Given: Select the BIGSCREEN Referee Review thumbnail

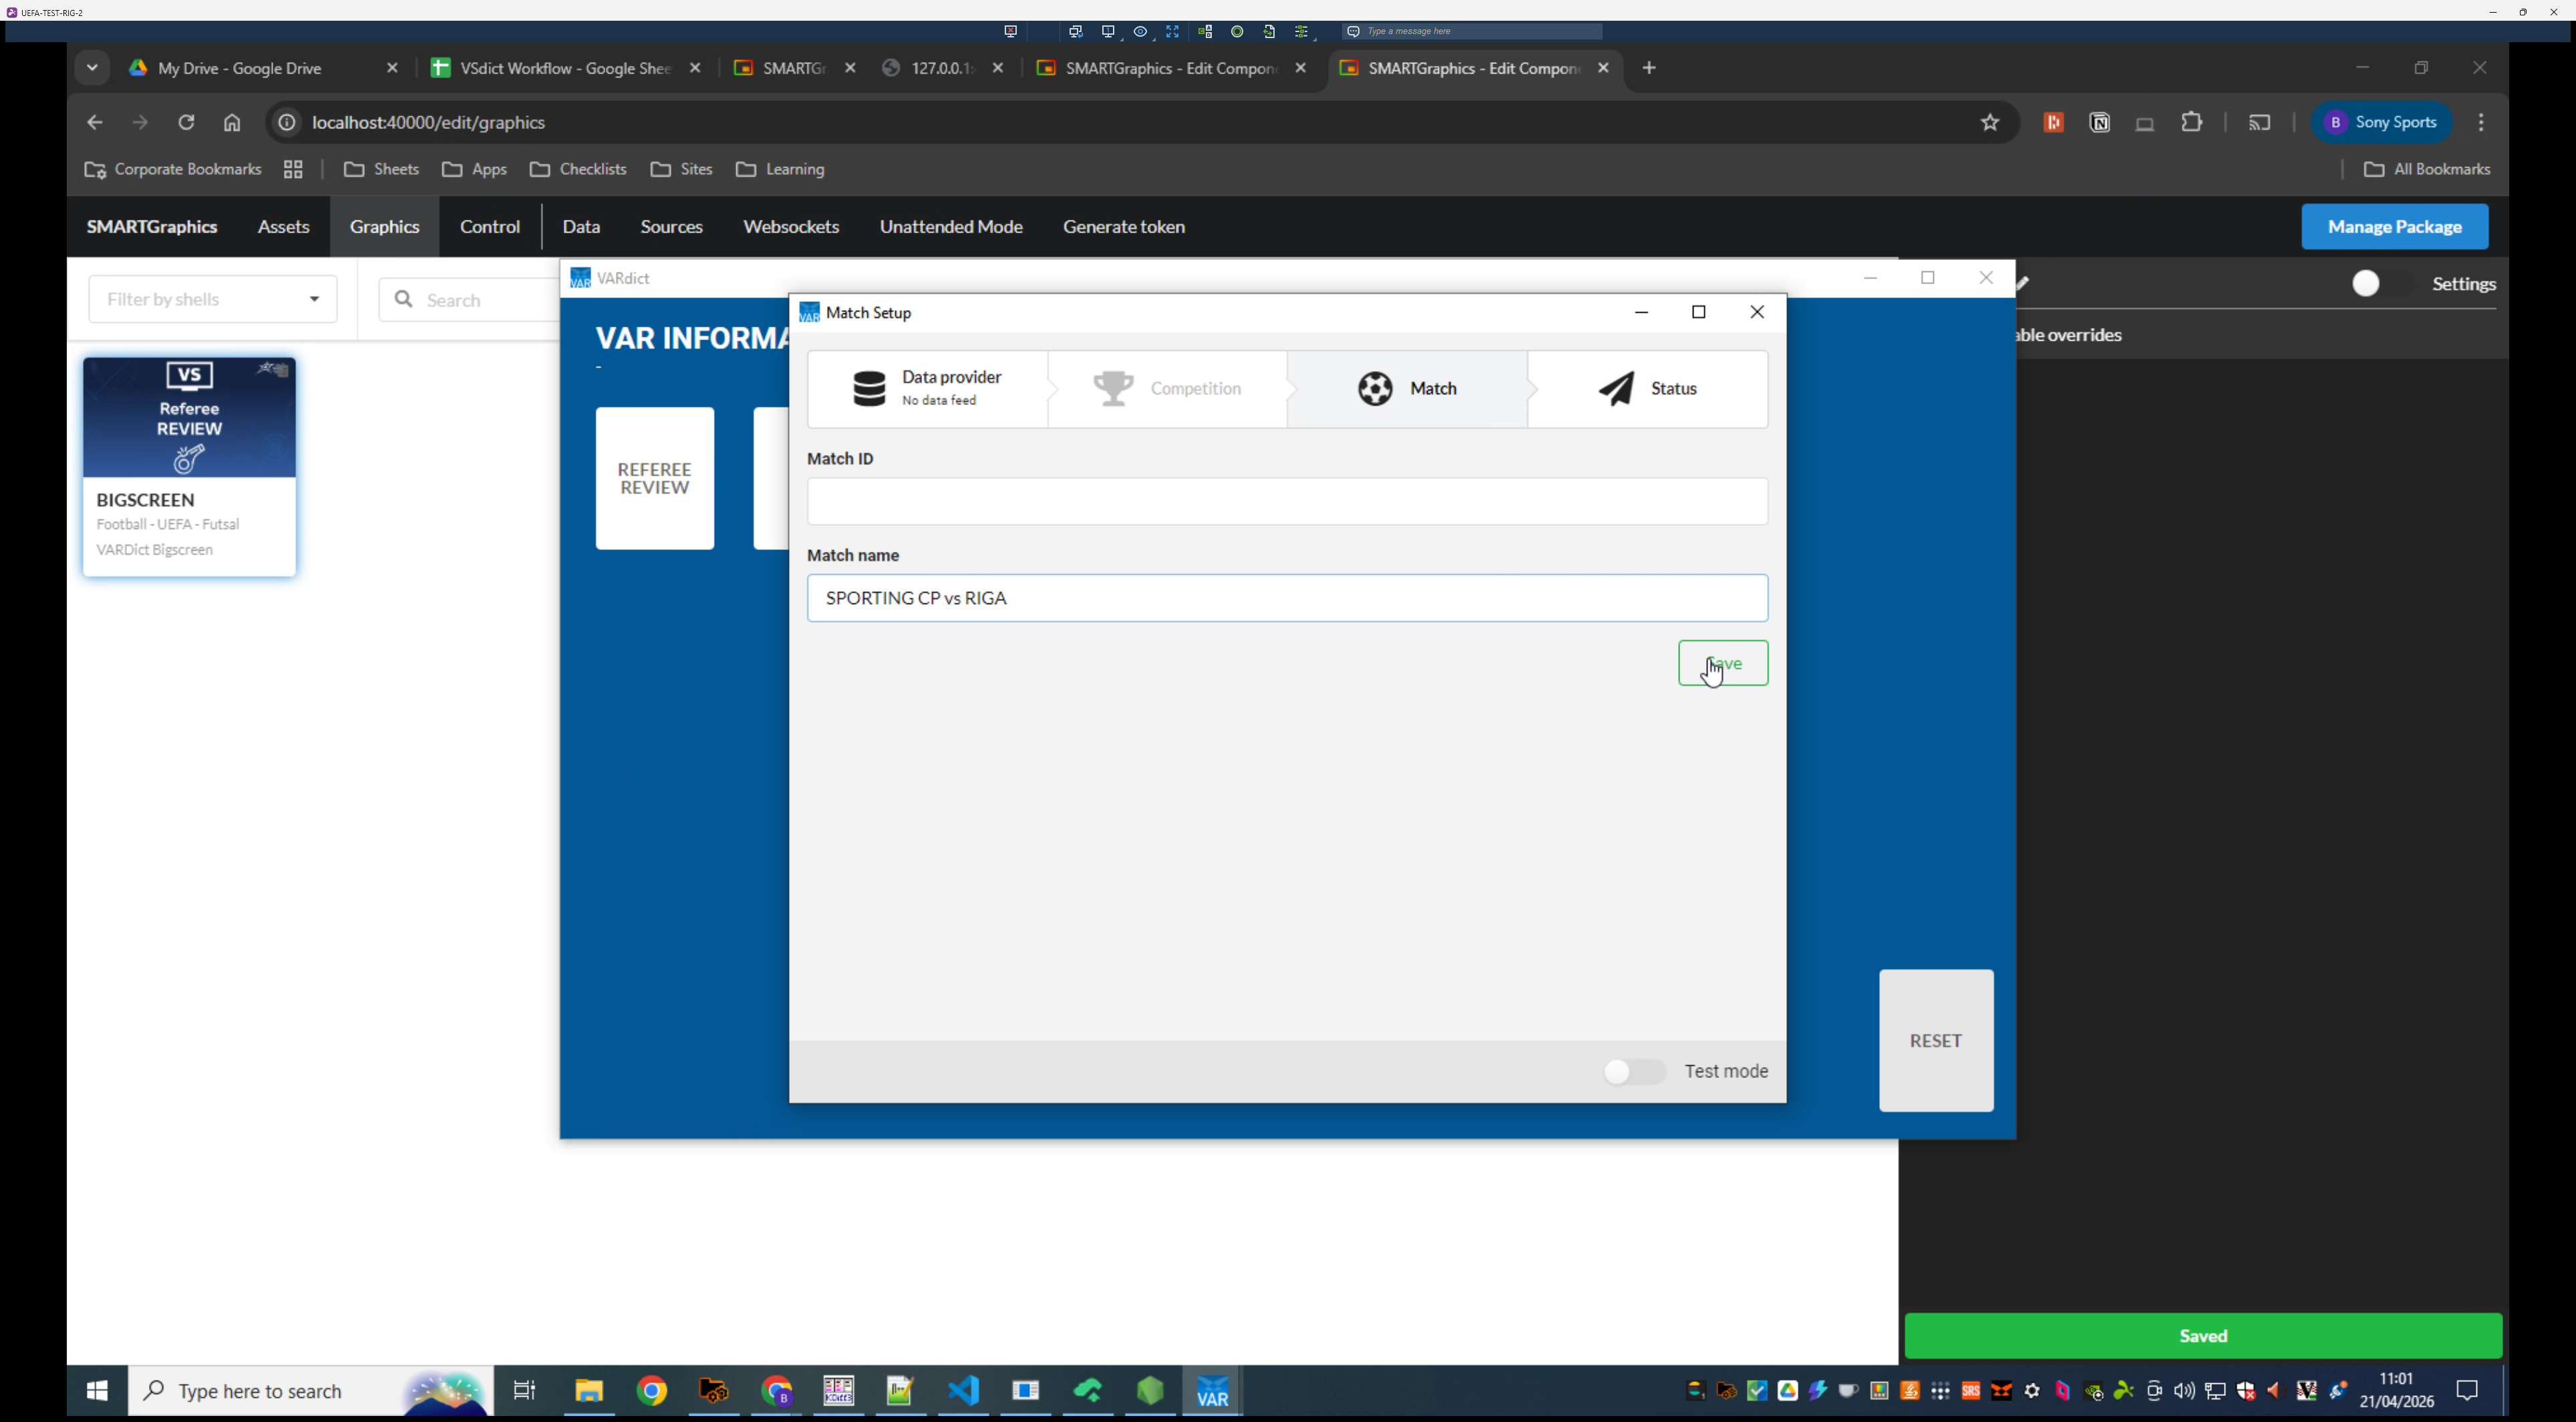Looking at the screenshot, I should coord(189,418).
